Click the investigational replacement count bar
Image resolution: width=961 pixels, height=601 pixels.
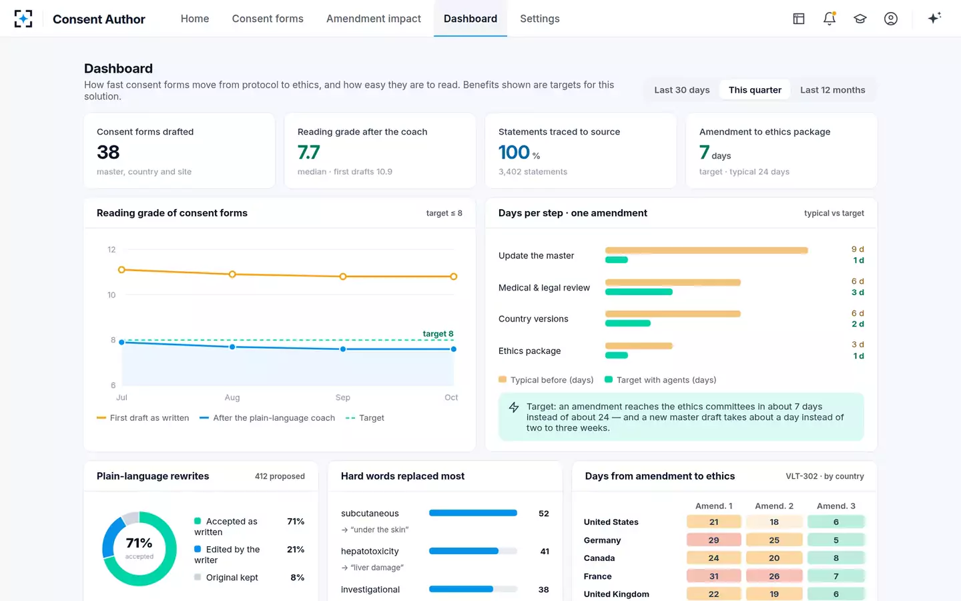click(x=473, y=589)
